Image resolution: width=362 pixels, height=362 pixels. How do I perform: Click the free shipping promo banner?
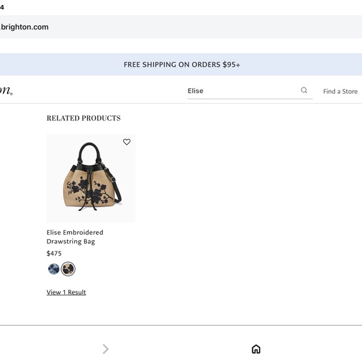tap(181, 64)
